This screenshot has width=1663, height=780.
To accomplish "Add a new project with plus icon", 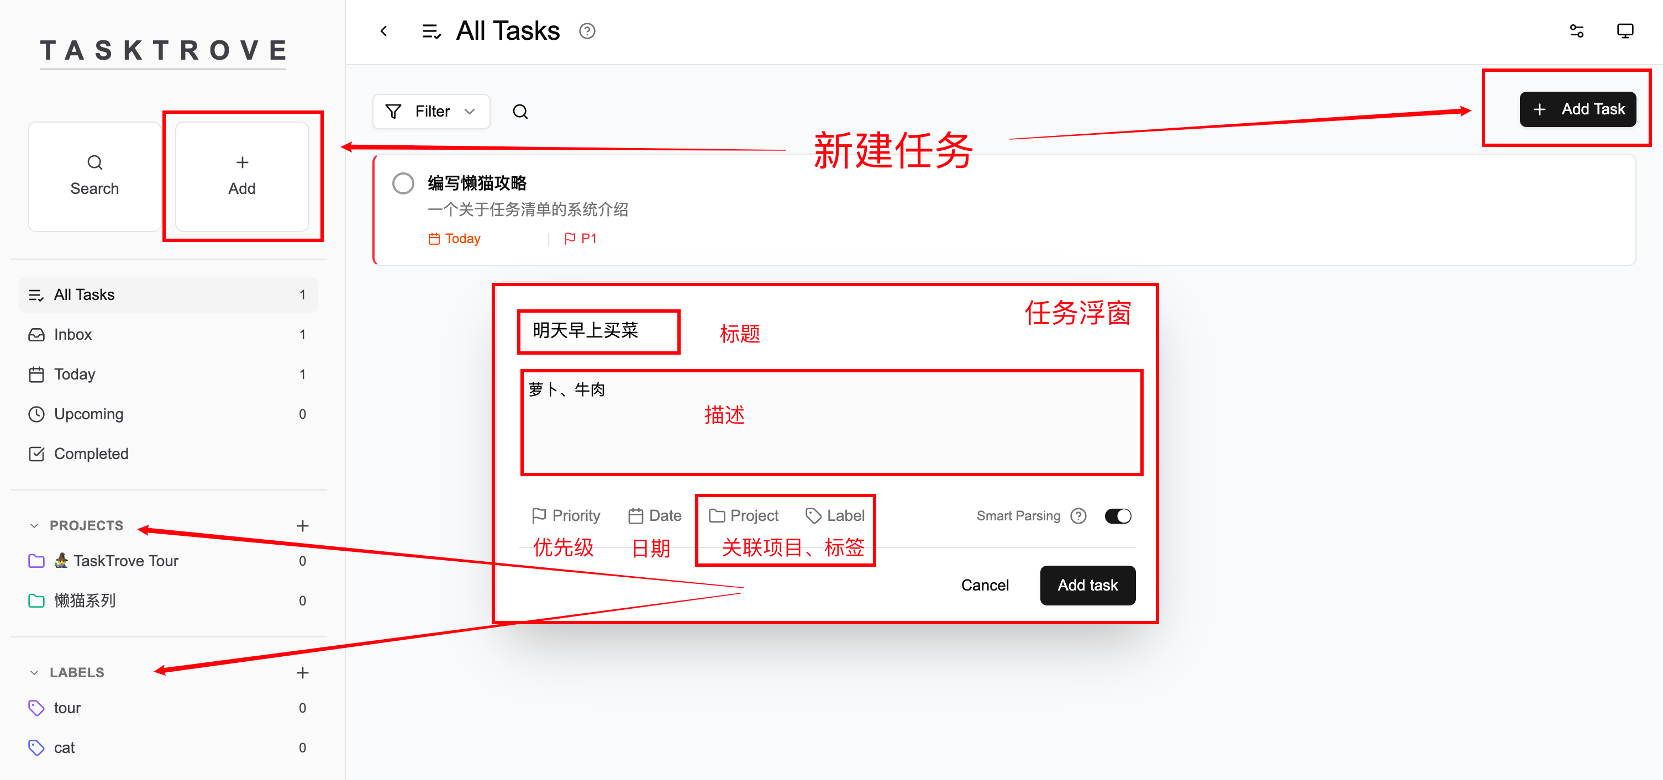I will [x=302, y=525].
